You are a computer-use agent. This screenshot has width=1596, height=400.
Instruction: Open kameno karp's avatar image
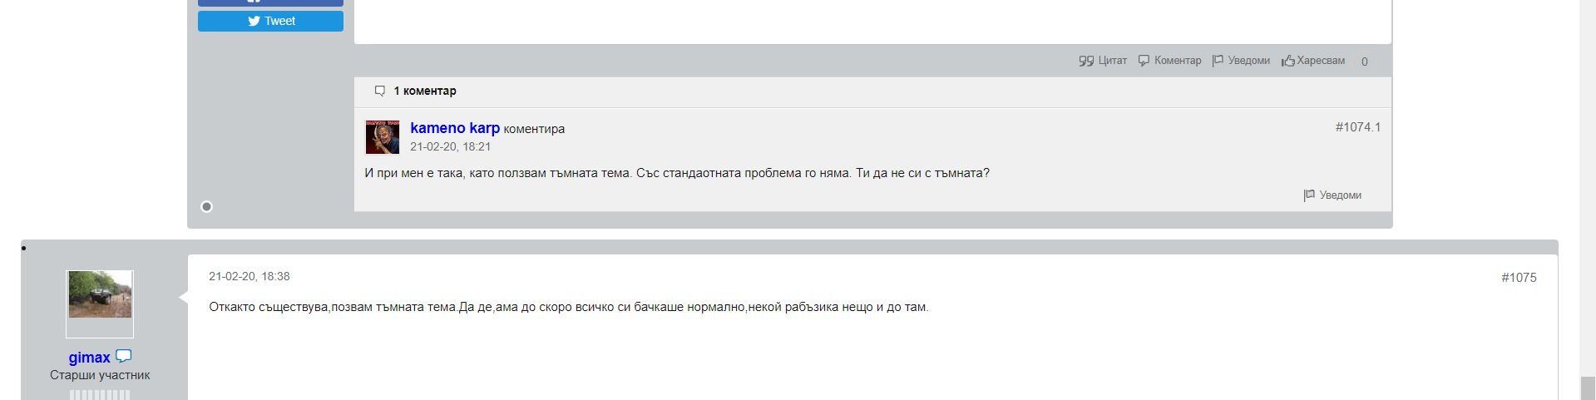(x=382, y=137)
